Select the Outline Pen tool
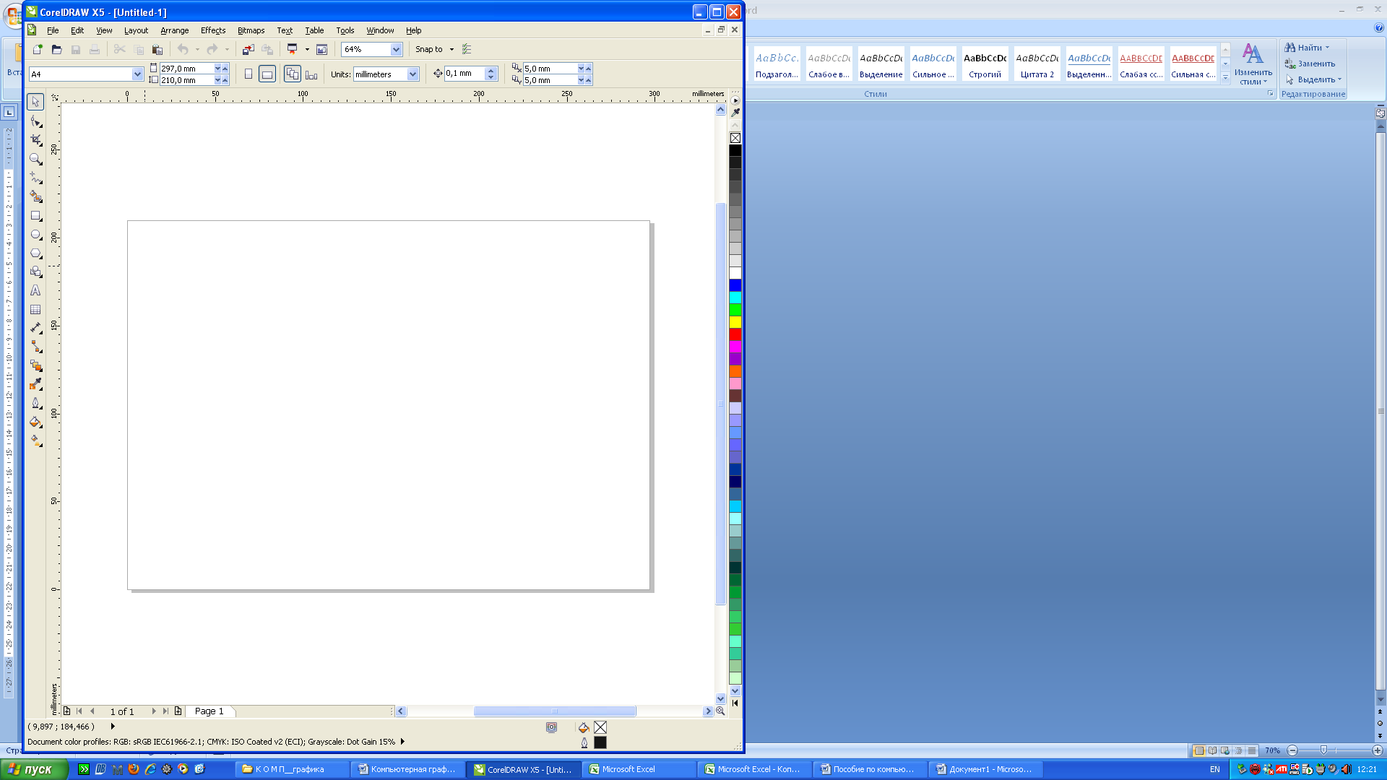Screen dimensions: 1387x780 (35, 403)
